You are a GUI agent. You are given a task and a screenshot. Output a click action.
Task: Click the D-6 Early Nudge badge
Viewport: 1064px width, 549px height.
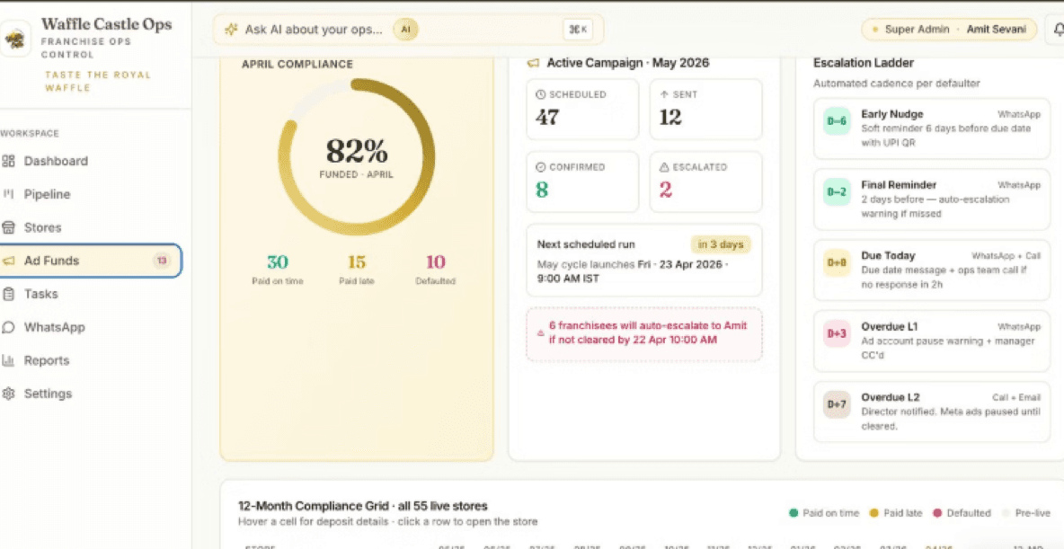[x=837, y=120]
